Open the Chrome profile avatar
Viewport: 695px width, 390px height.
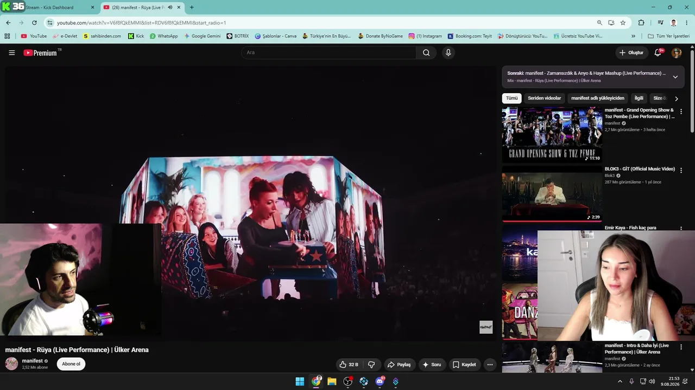[x=673, y=23]
